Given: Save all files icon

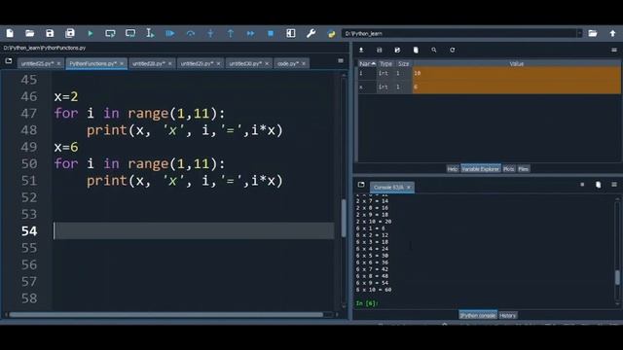Looking at the screenshot, I should tap(70, 33).
